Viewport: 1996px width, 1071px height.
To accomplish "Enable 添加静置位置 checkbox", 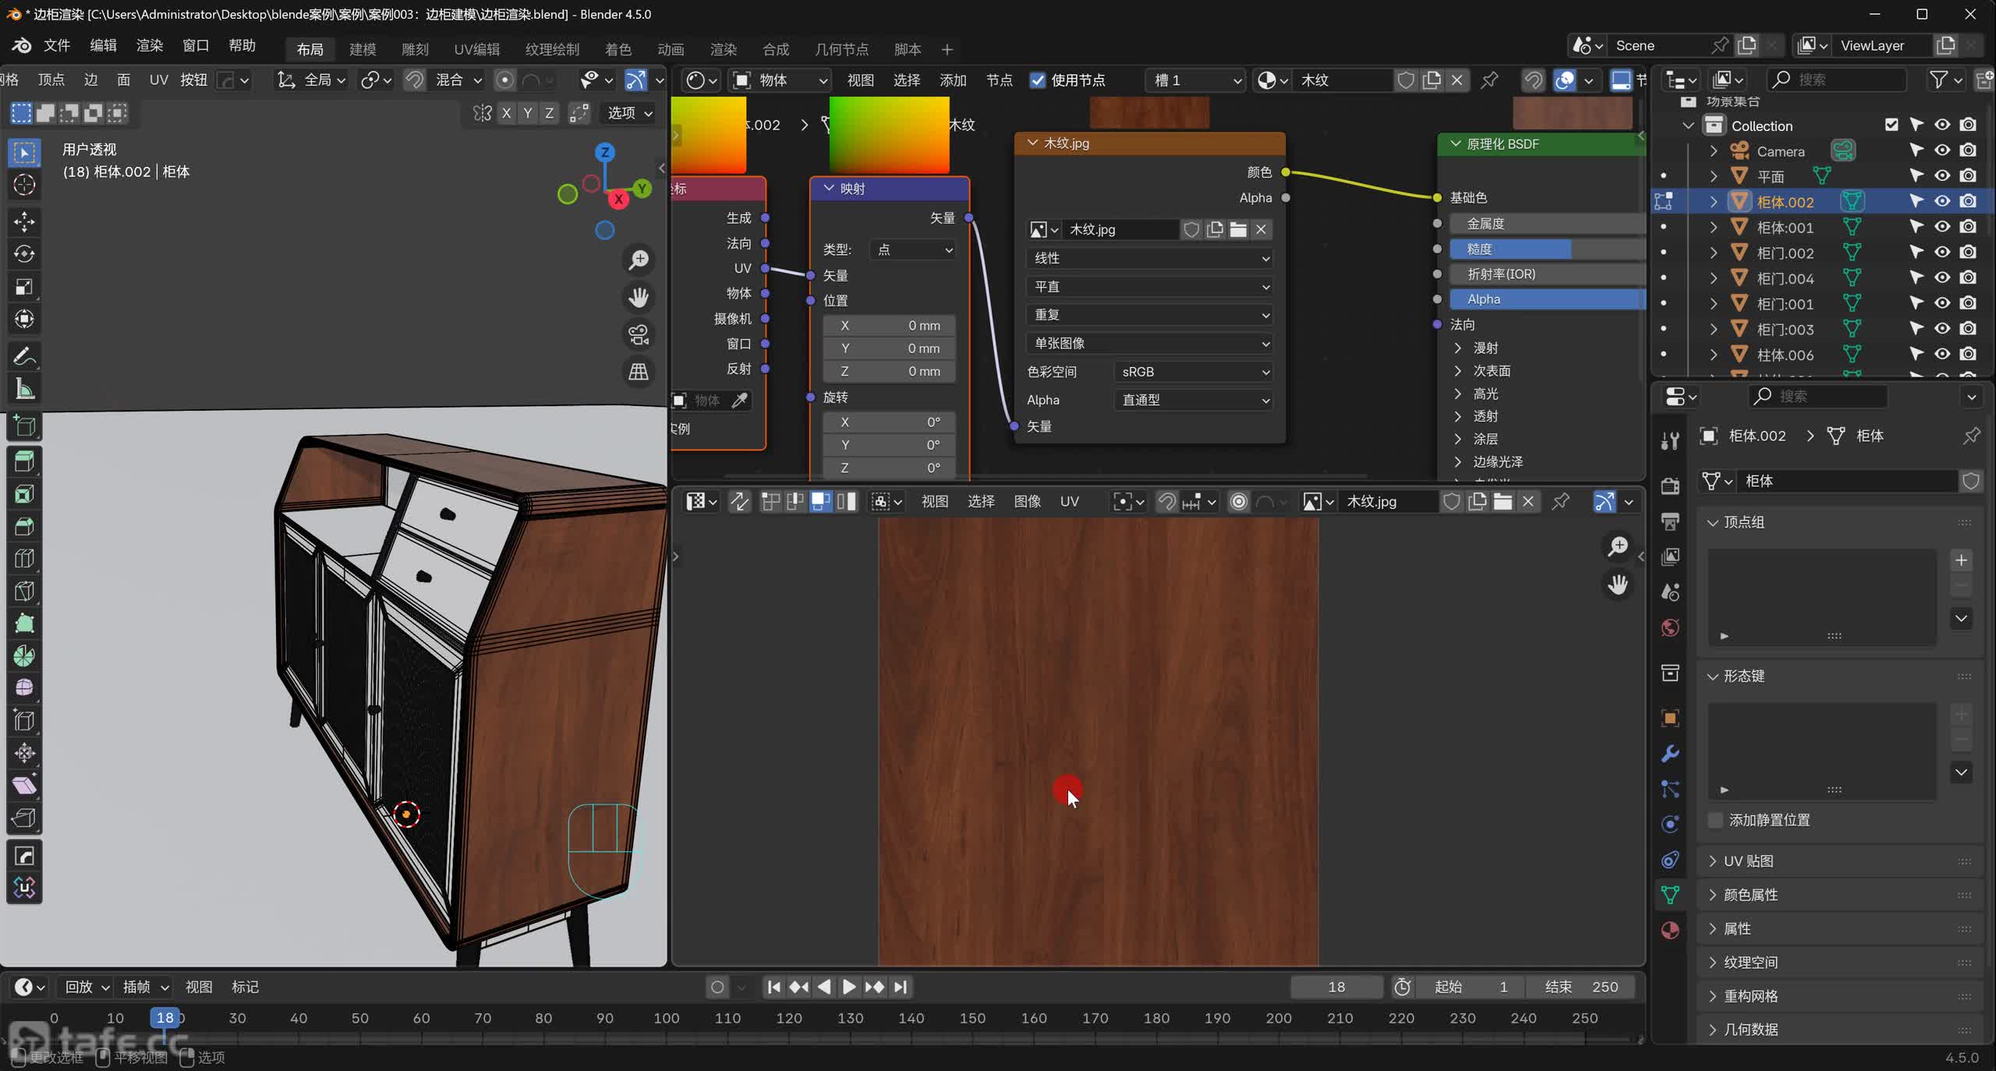I will tap(1715, 820).
